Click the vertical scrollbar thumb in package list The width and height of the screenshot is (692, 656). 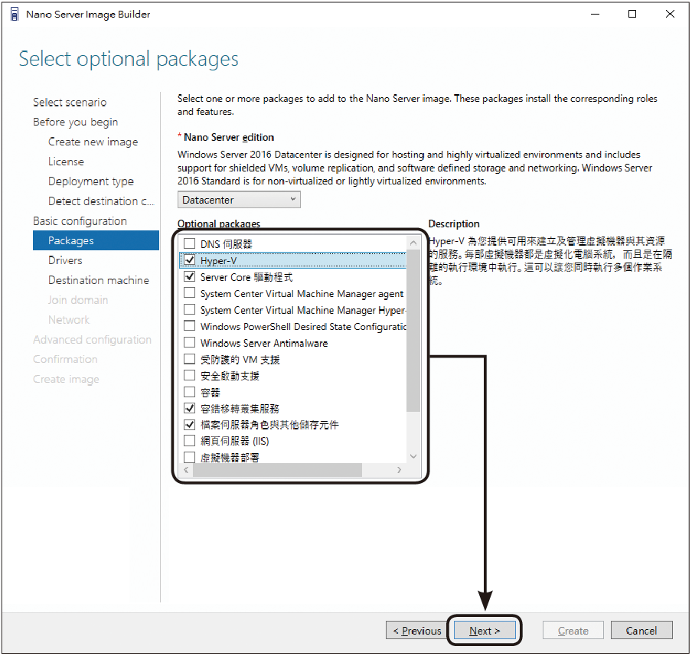(413, 330)
